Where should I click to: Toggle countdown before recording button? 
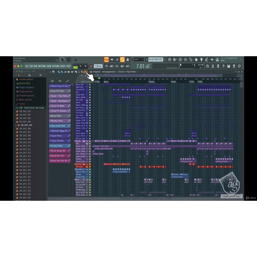click(117, 66)
